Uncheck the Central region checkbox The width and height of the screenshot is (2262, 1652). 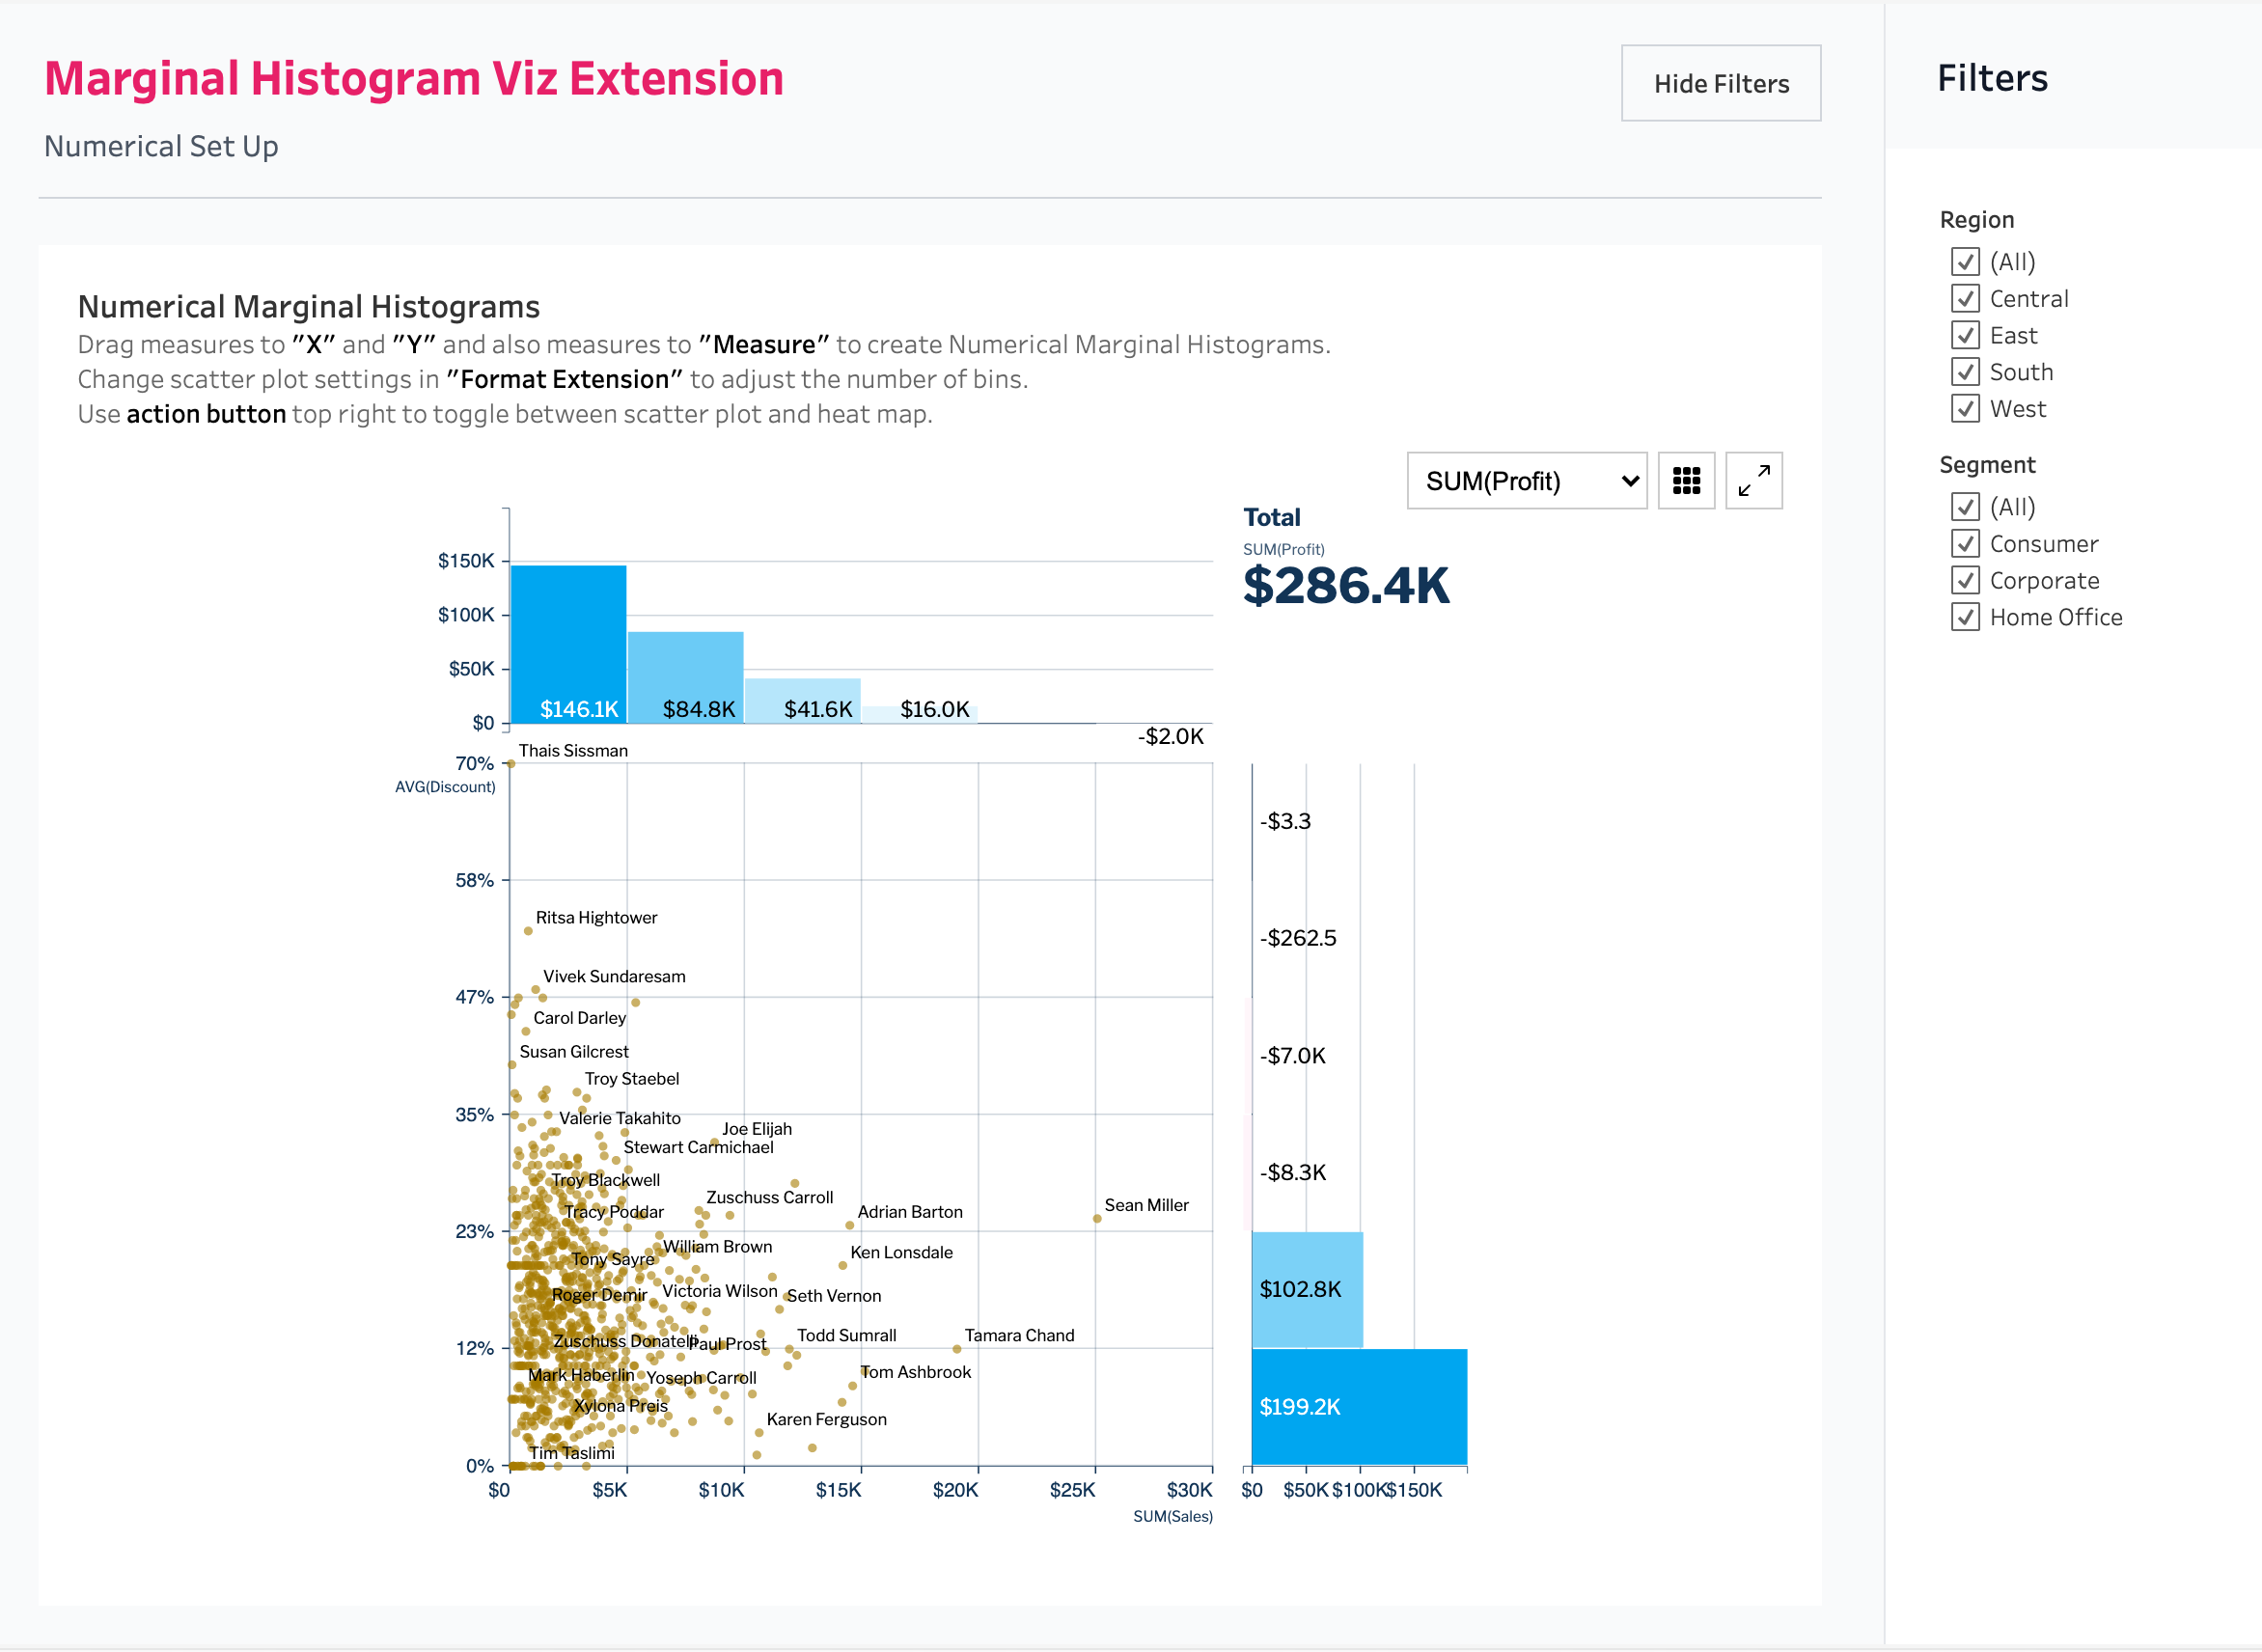[1964, 298]
